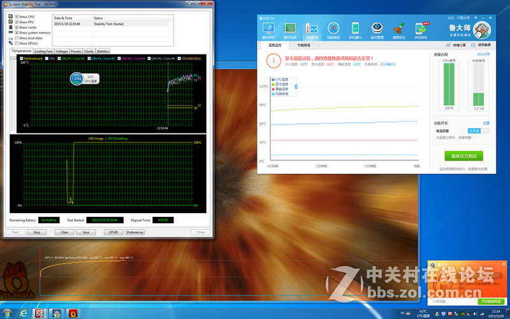Viewport: 510px width, 319px height.
Task: Open the hardware overview icon in Ludashi
Action: point(267,29)
